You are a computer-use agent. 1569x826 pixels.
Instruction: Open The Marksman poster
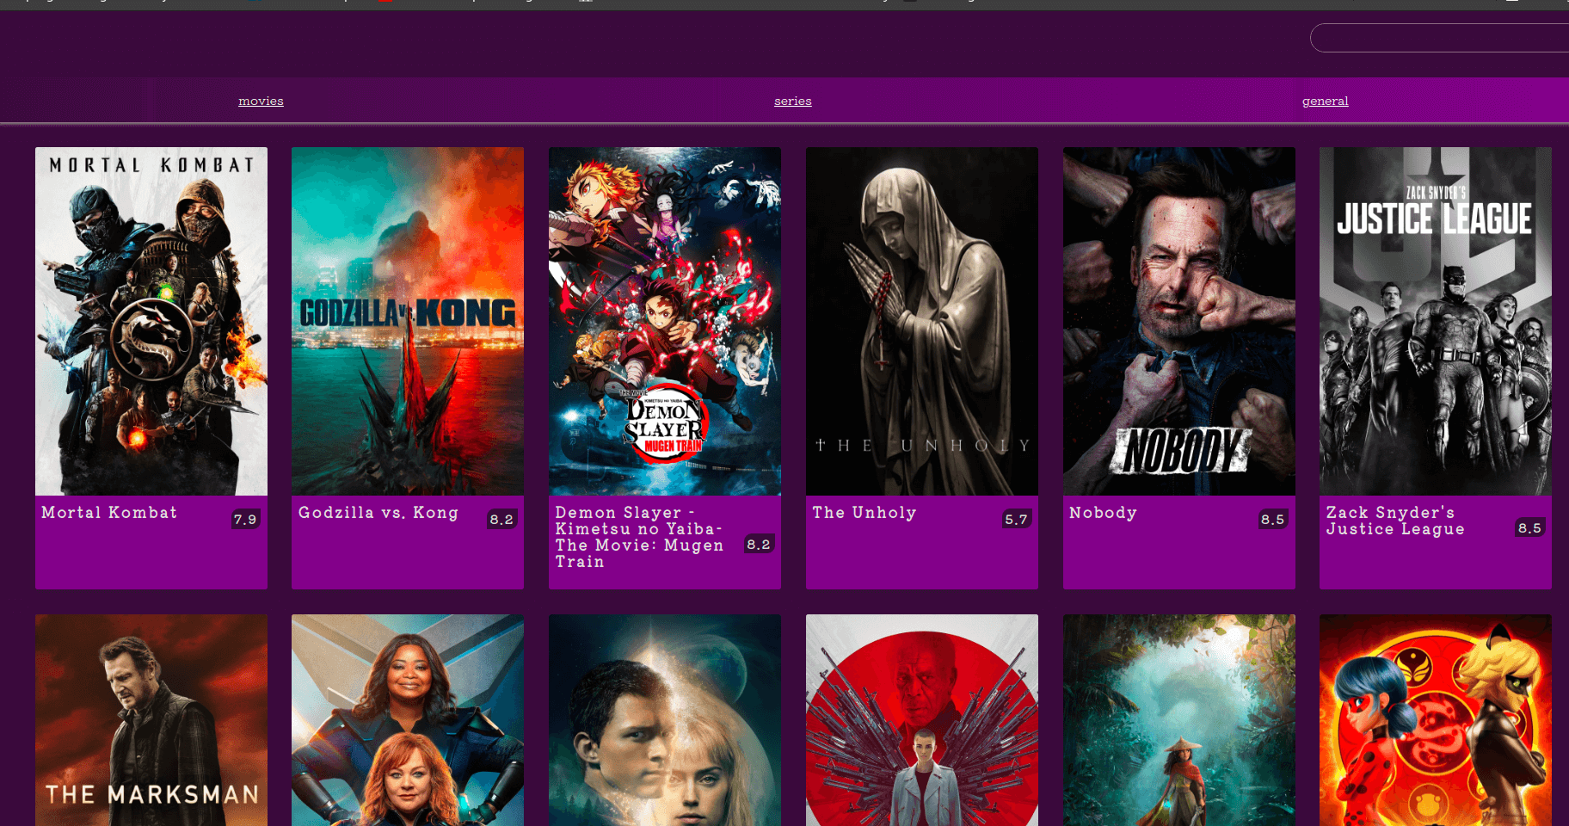click(151, 720)
